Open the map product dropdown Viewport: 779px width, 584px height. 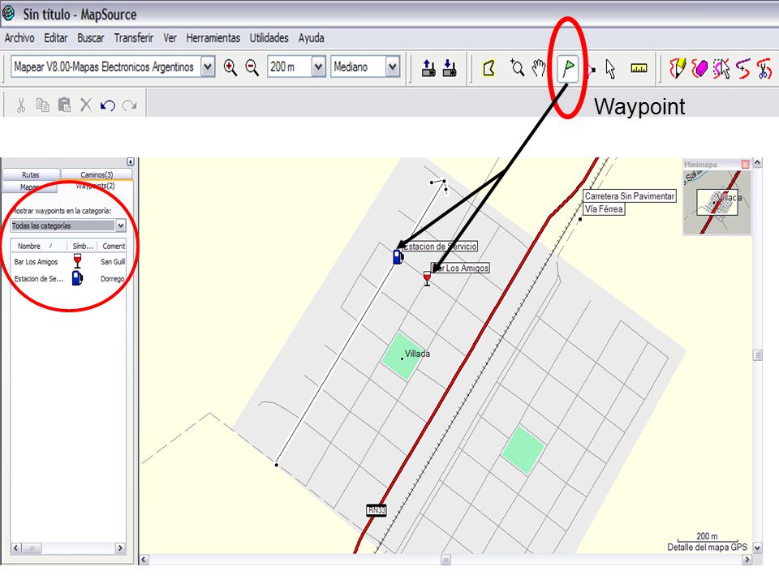209,67
